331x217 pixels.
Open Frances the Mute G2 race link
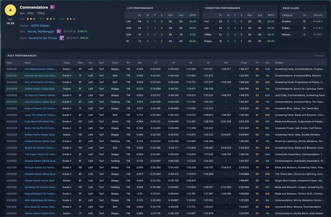[x=41, y=76]
